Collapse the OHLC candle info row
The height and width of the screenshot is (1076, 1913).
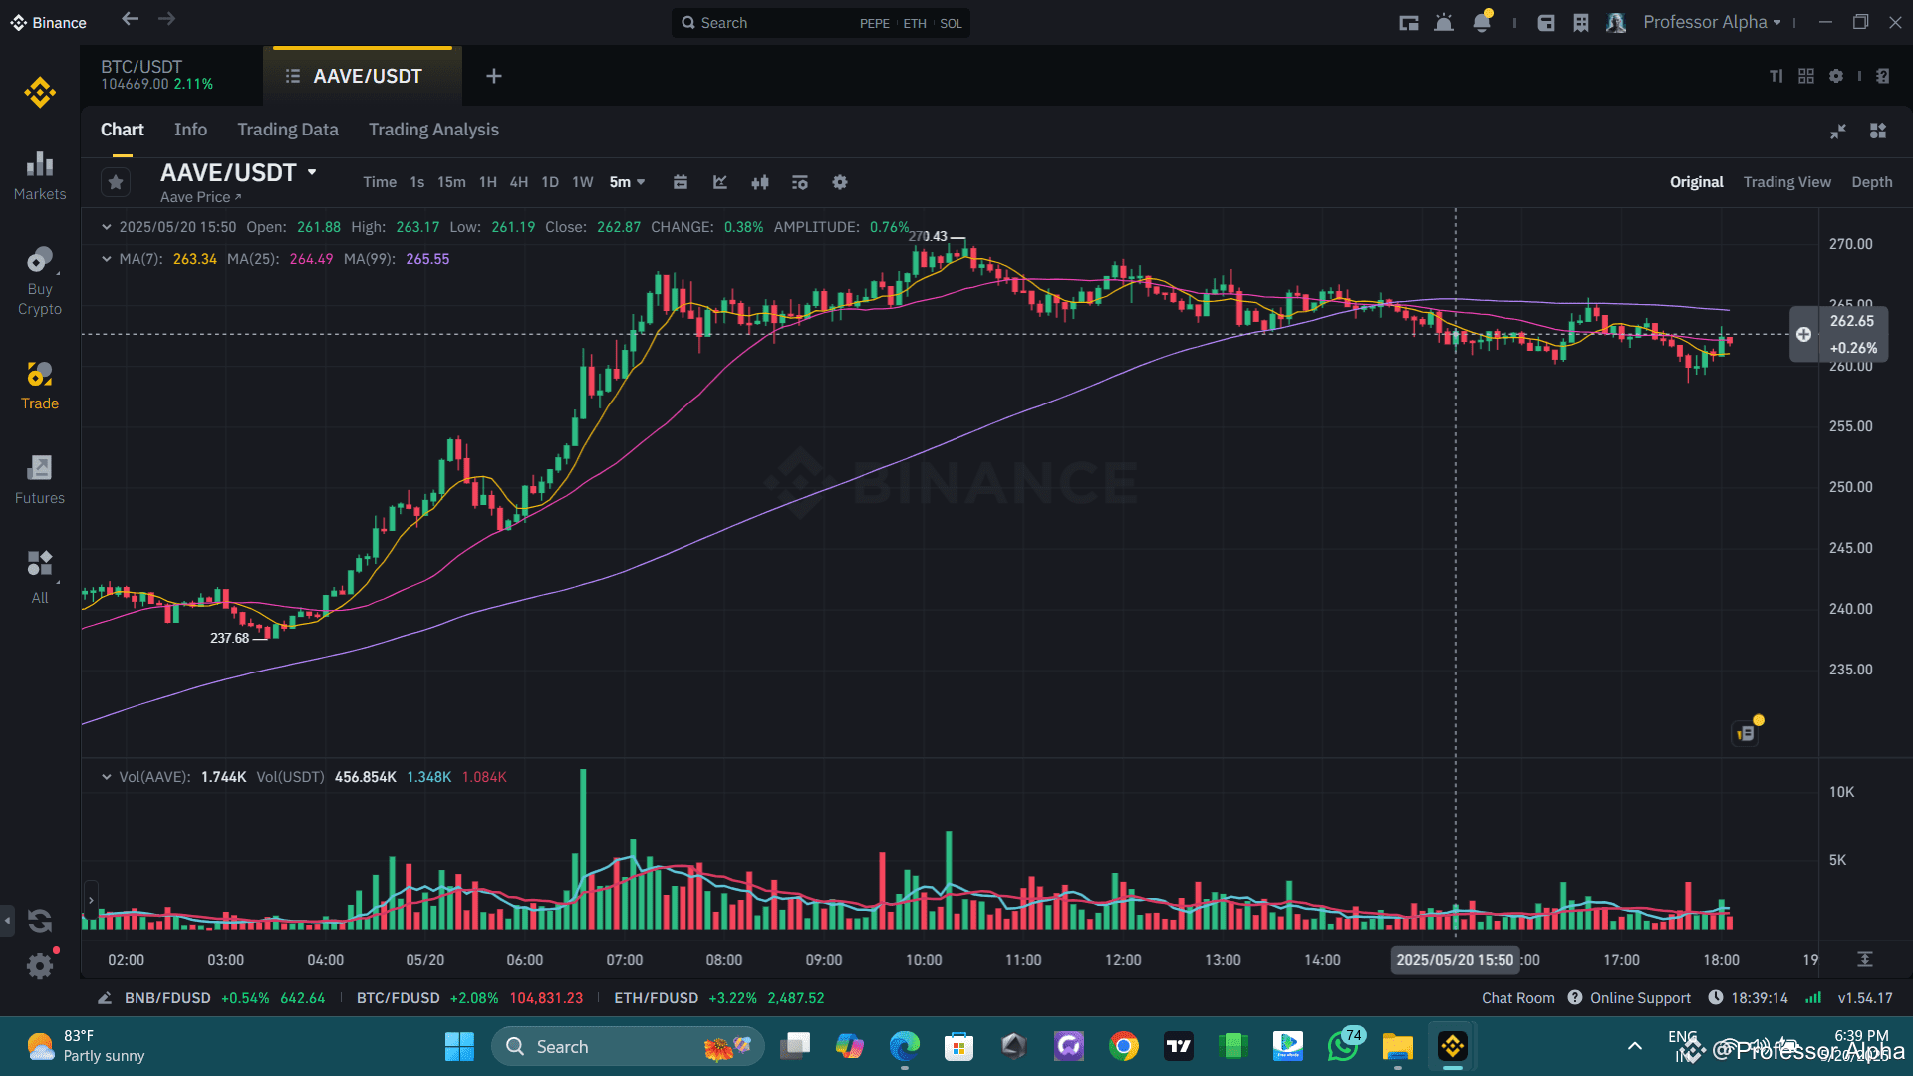(x=107, y=227)
